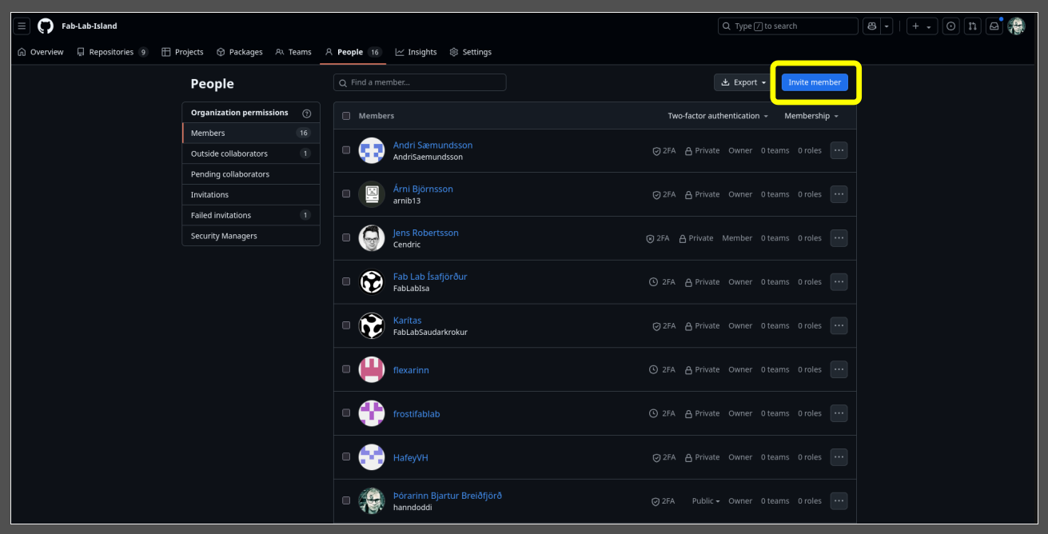1048x534 pixels.
Task: Open the user avatar menu in header
Action: coord(1016,26)
